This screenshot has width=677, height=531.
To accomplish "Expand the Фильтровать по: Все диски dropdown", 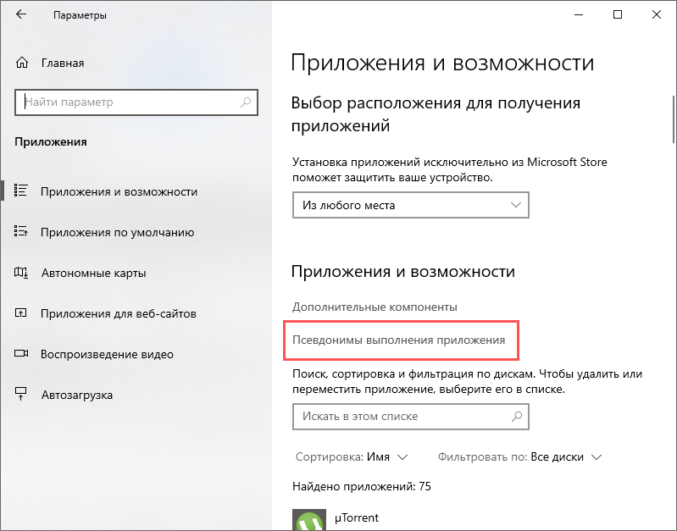I will [520, 457].
